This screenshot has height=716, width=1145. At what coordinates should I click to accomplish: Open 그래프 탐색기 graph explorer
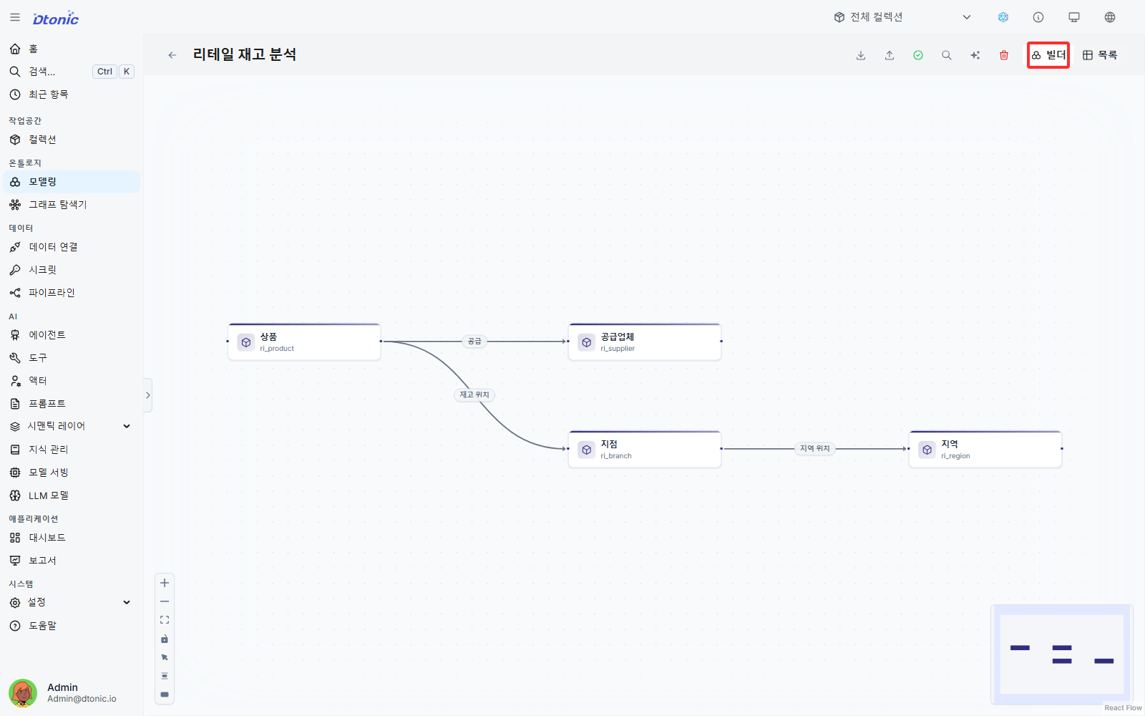click(72, 205)
